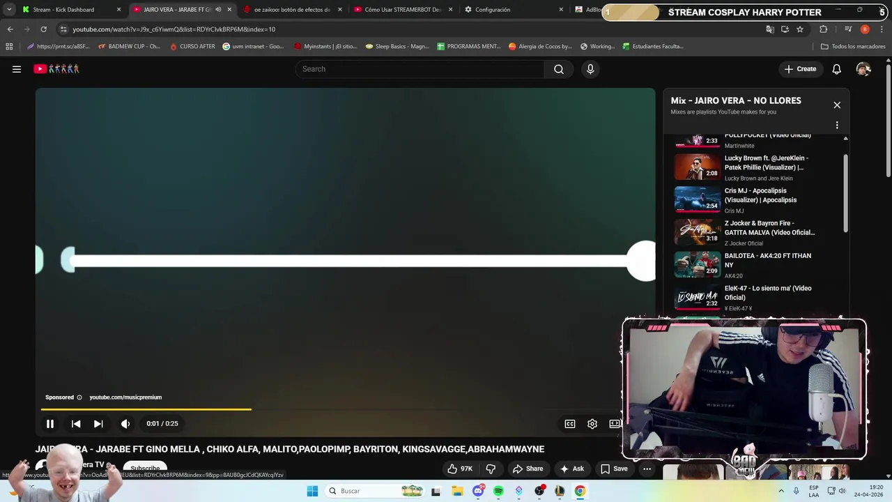Open Todos los marcadores folder
892x502 pixels.
coord(853,47)
